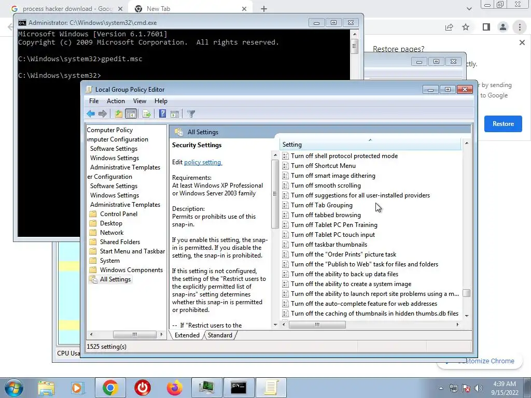
Task: Click the Restore button in Chrome
Action: tap(503, 124)
